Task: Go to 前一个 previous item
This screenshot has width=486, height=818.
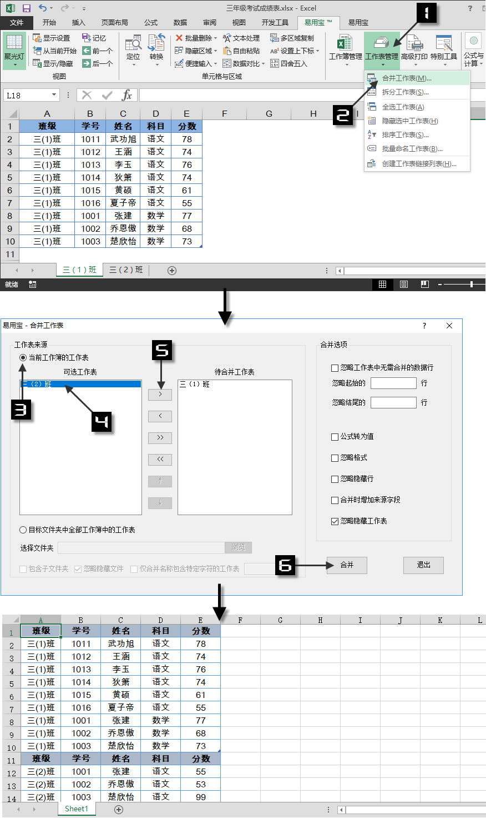Action: pyautogui.click(x=97, y=51)
